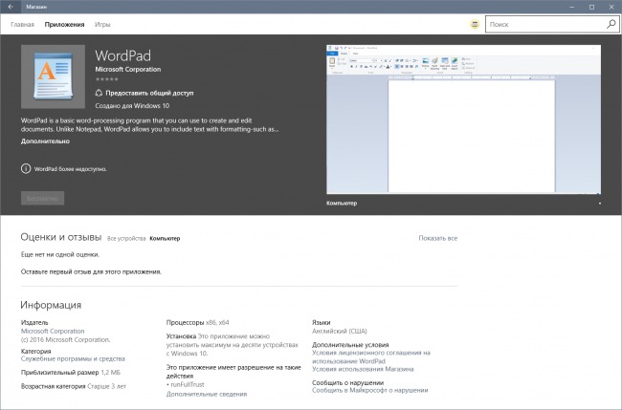Viewport: 622px width, 410px height.
Task: Click the Оценки и отзывы heading
Action: tap(61, 237)
